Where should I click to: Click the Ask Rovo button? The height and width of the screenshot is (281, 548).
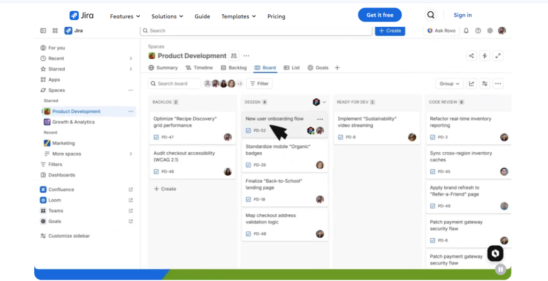click(442, 31)
